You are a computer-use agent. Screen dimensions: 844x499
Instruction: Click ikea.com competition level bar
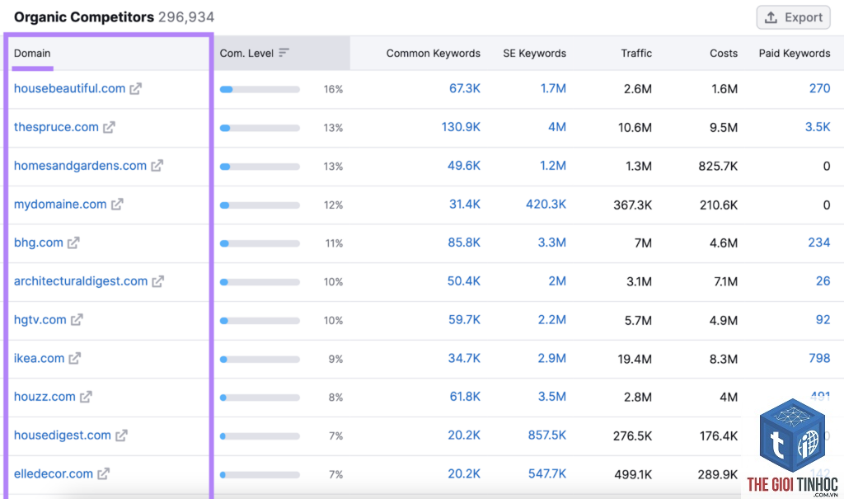coord(260,360)
